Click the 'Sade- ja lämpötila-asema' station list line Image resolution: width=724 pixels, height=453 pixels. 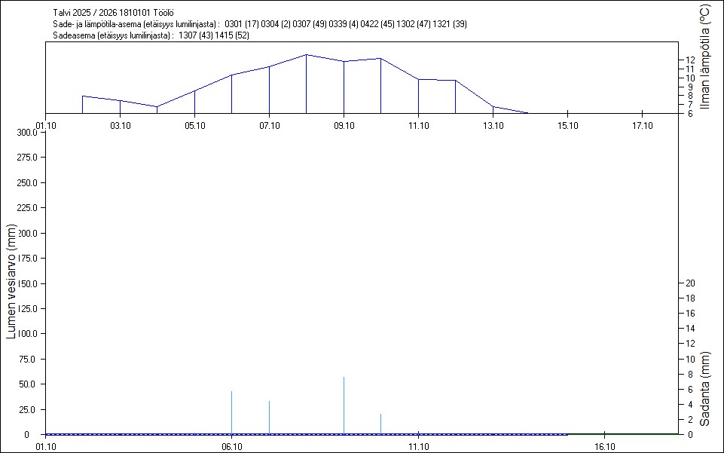coord(260,24)
